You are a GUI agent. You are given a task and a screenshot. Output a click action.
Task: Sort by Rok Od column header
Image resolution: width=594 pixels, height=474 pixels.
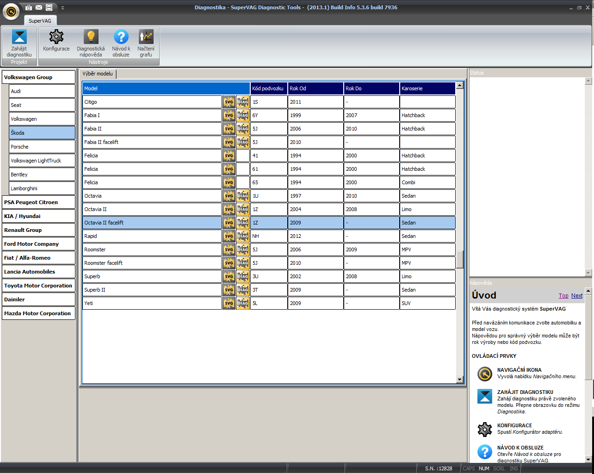316,88
